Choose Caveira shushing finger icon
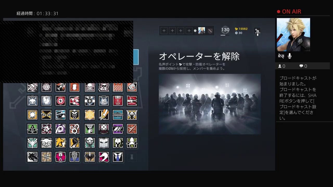 point(90,129)
